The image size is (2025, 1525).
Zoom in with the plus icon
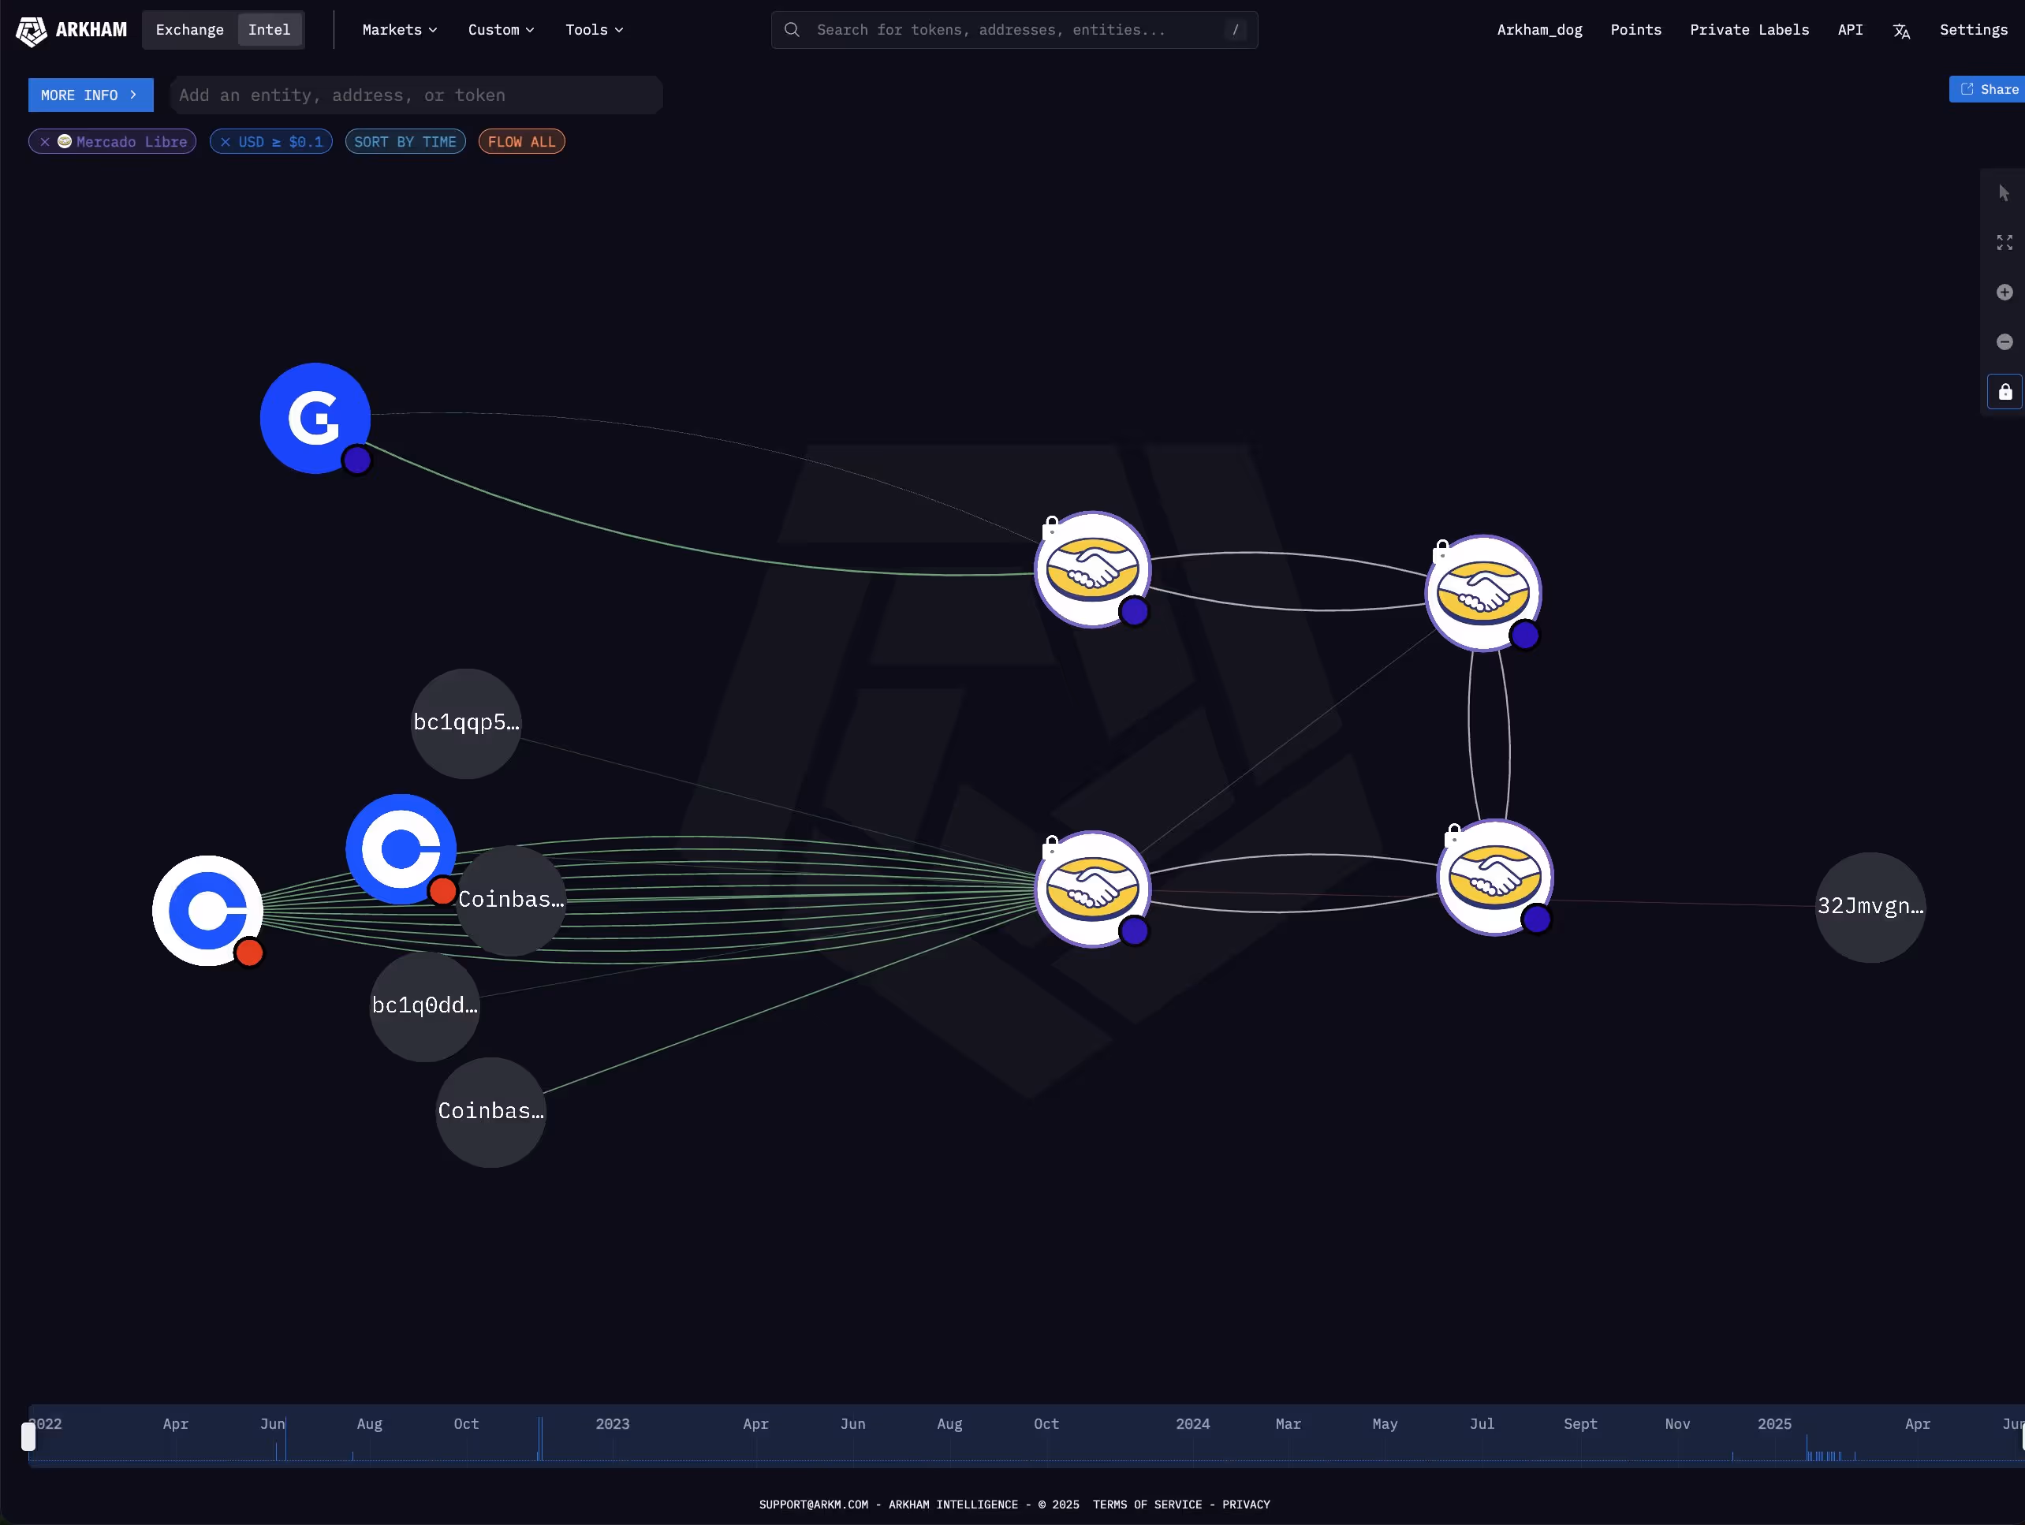click(x=2004, y=292)
